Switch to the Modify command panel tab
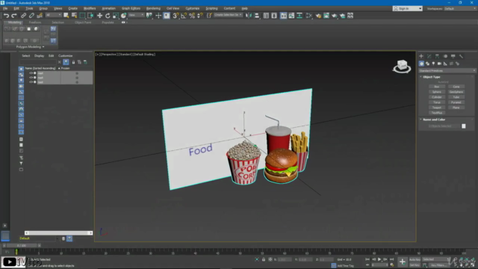The height and width of the screenshot is (269, 478). [429, 56]
